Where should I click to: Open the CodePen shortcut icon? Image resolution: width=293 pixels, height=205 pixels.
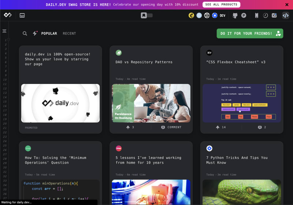pyautogui.click(x=207, y=15)
